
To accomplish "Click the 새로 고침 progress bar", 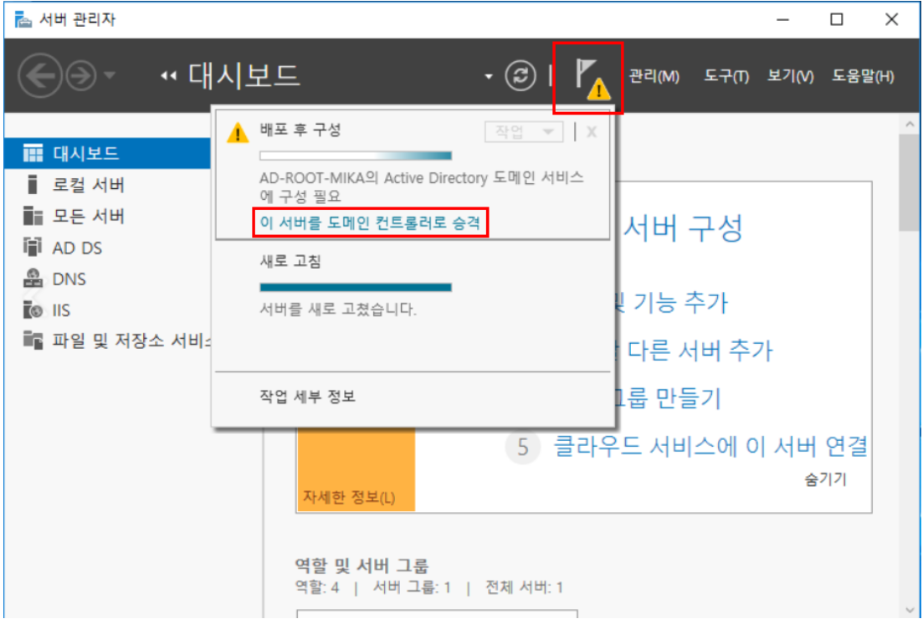I will (x=356, y=287).
